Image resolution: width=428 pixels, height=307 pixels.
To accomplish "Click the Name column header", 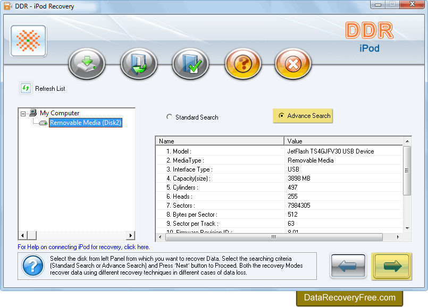I will tap(220, 141).
